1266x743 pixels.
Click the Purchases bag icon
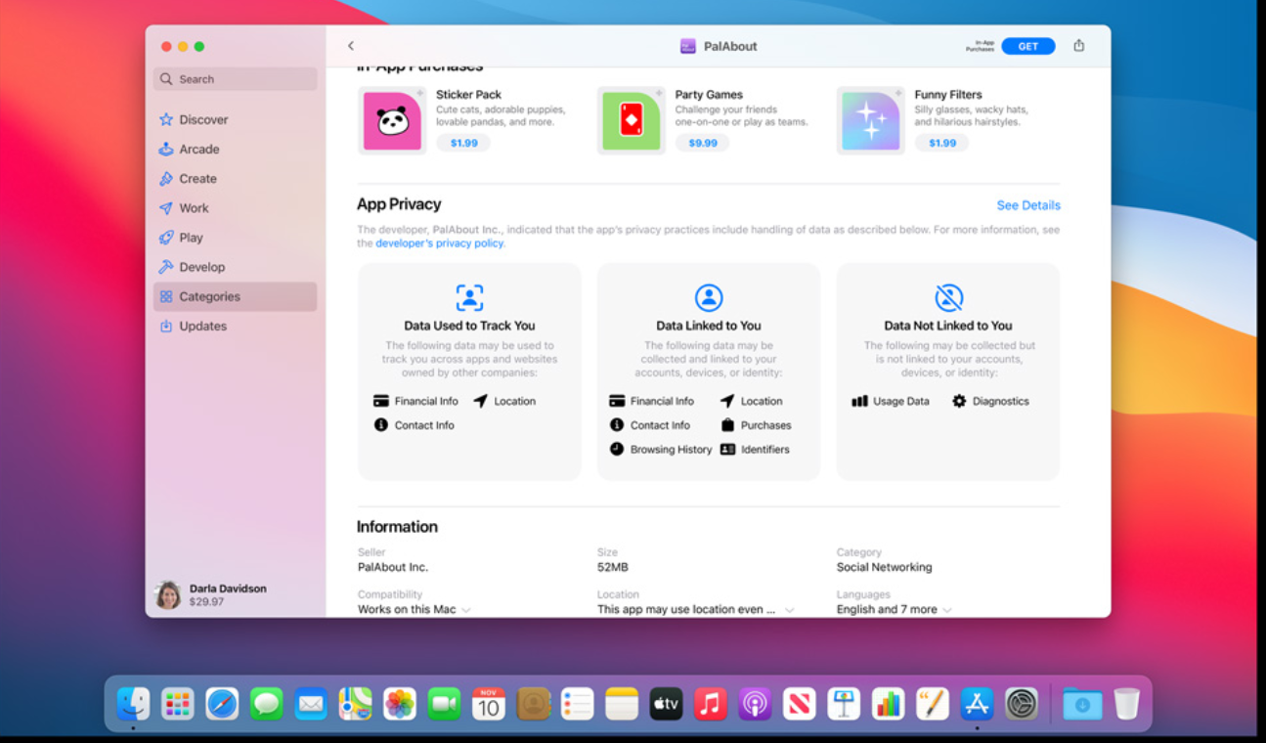coord(727,425)
